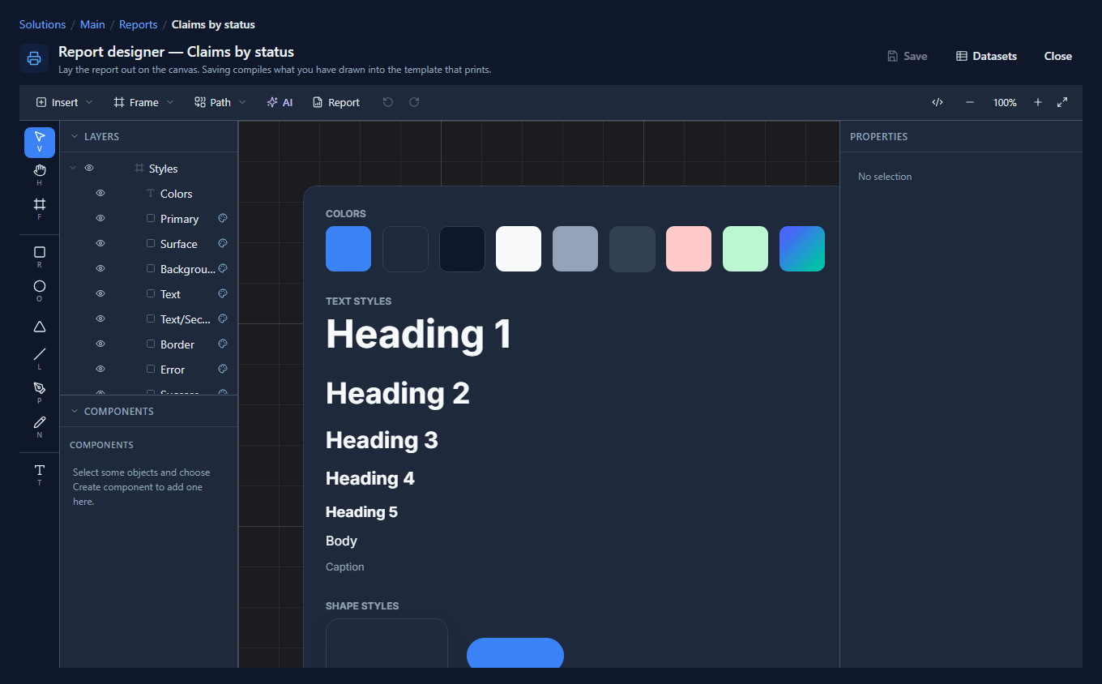Collapse the Layers panel

(x=75, y=137)
